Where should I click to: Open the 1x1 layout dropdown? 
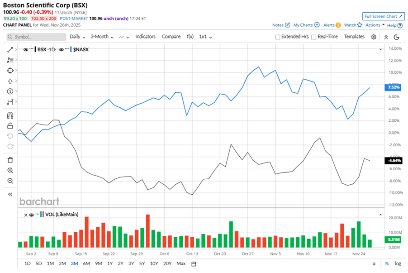tap(205, 37)
